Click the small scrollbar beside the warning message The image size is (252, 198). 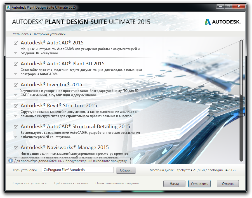point(130,161)
